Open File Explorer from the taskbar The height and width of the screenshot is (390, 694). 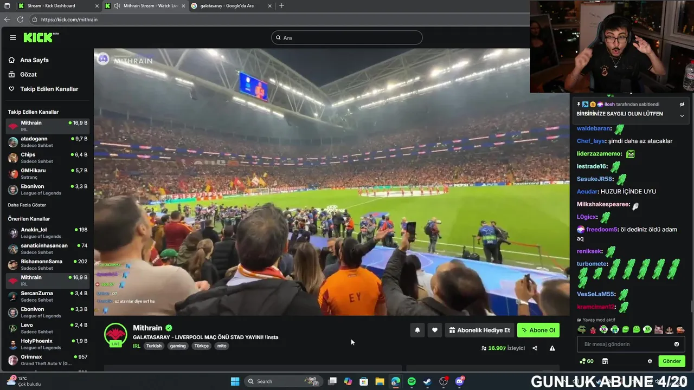pos(380,381)
